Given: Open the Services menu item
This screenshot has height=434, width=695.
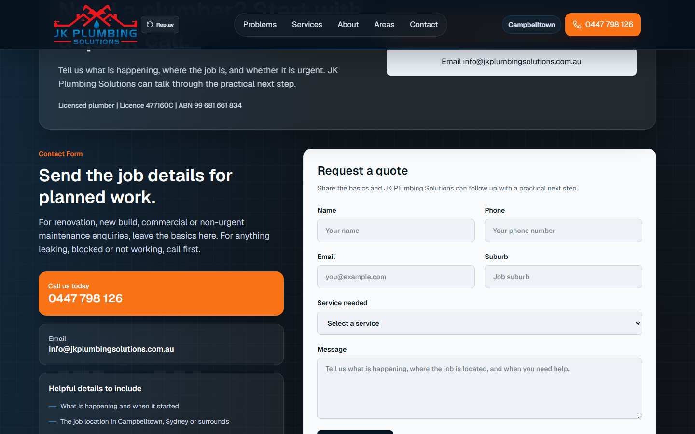Looking at the screenshot, I should tap(307, 25).
